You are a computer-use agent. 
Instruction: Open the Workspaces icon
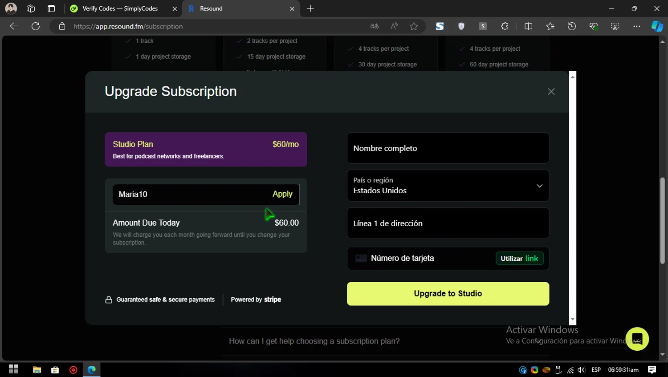point(31,8)
